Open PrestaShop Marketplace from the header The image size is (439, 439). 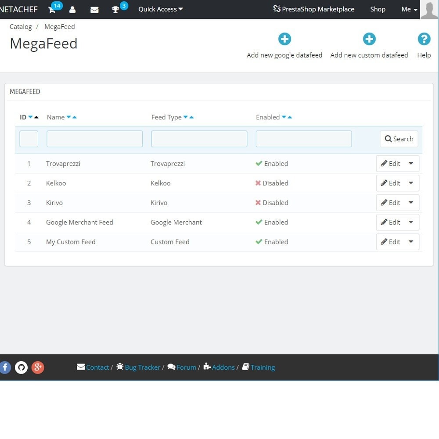pos(313,9)
